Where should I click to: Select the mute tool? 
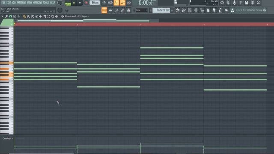click(x=41, y=16)
